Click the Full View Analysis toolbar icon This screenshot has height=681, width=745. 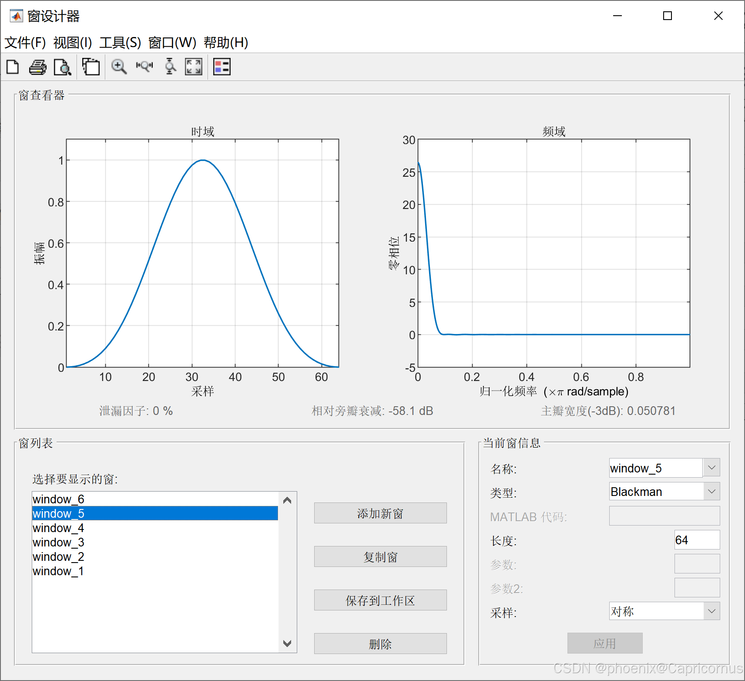pos(91,67)
